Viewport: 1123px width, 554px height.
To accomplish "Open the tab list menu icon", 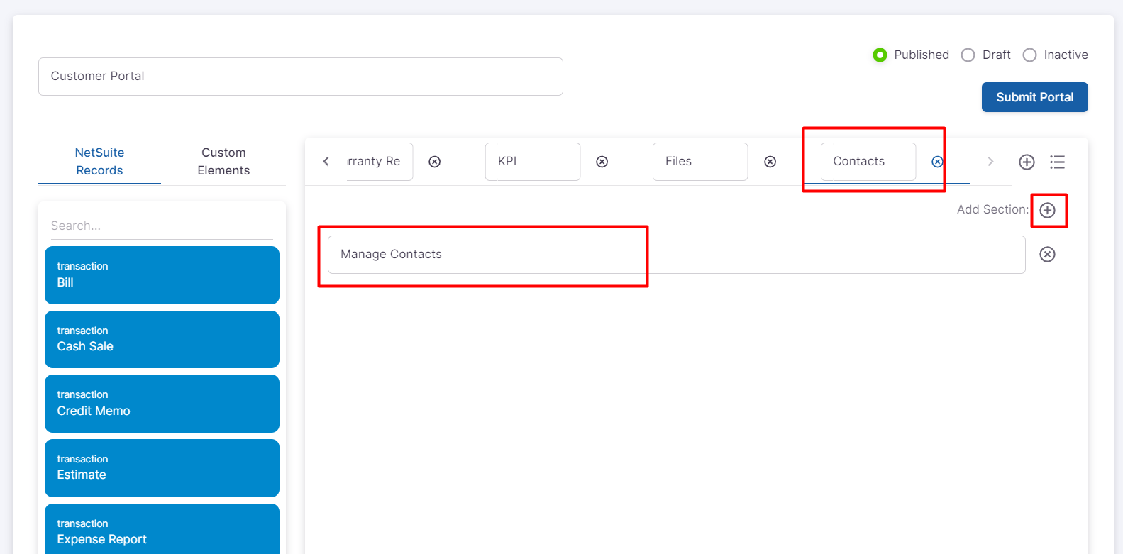I will pyautogui.click(x=1058, y=162).
